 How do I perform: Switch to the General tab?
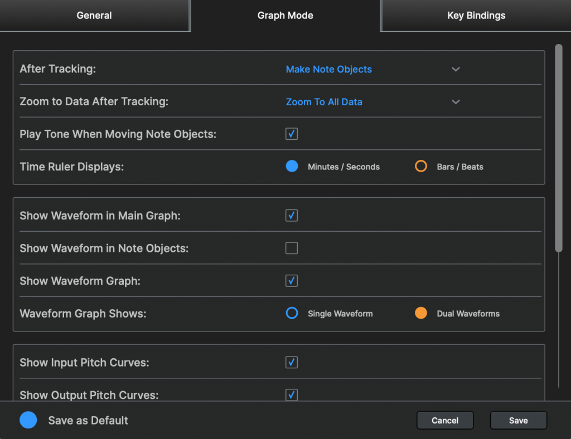click(94, 15)
